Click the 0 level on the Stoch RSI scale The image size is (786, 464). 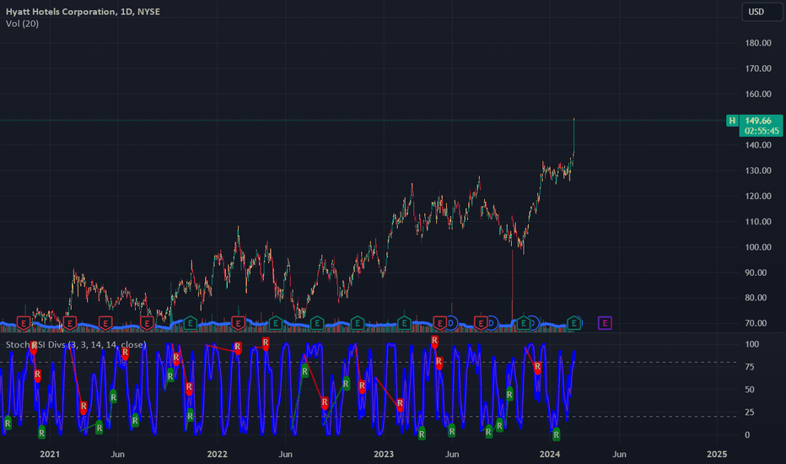[747, 435]
